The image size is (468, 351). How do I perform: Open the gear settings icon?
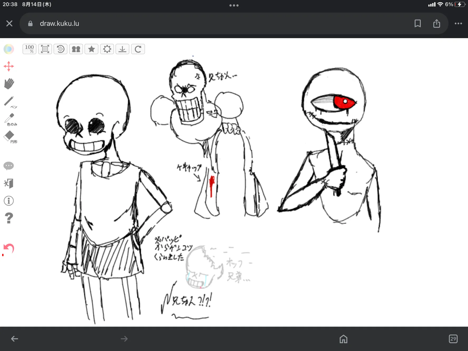click(x=107, y=49)
